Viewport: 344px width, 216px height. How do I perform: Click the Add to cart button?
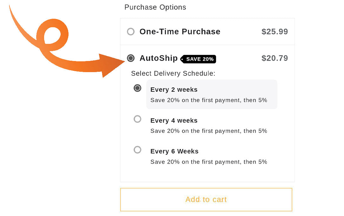[x=206, y=199]
